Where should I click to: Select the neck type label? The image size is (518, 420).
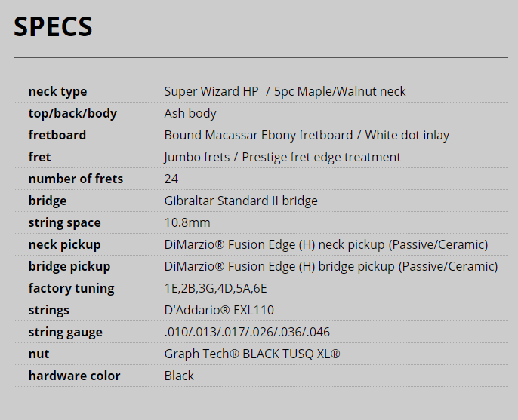coord(58,91)
